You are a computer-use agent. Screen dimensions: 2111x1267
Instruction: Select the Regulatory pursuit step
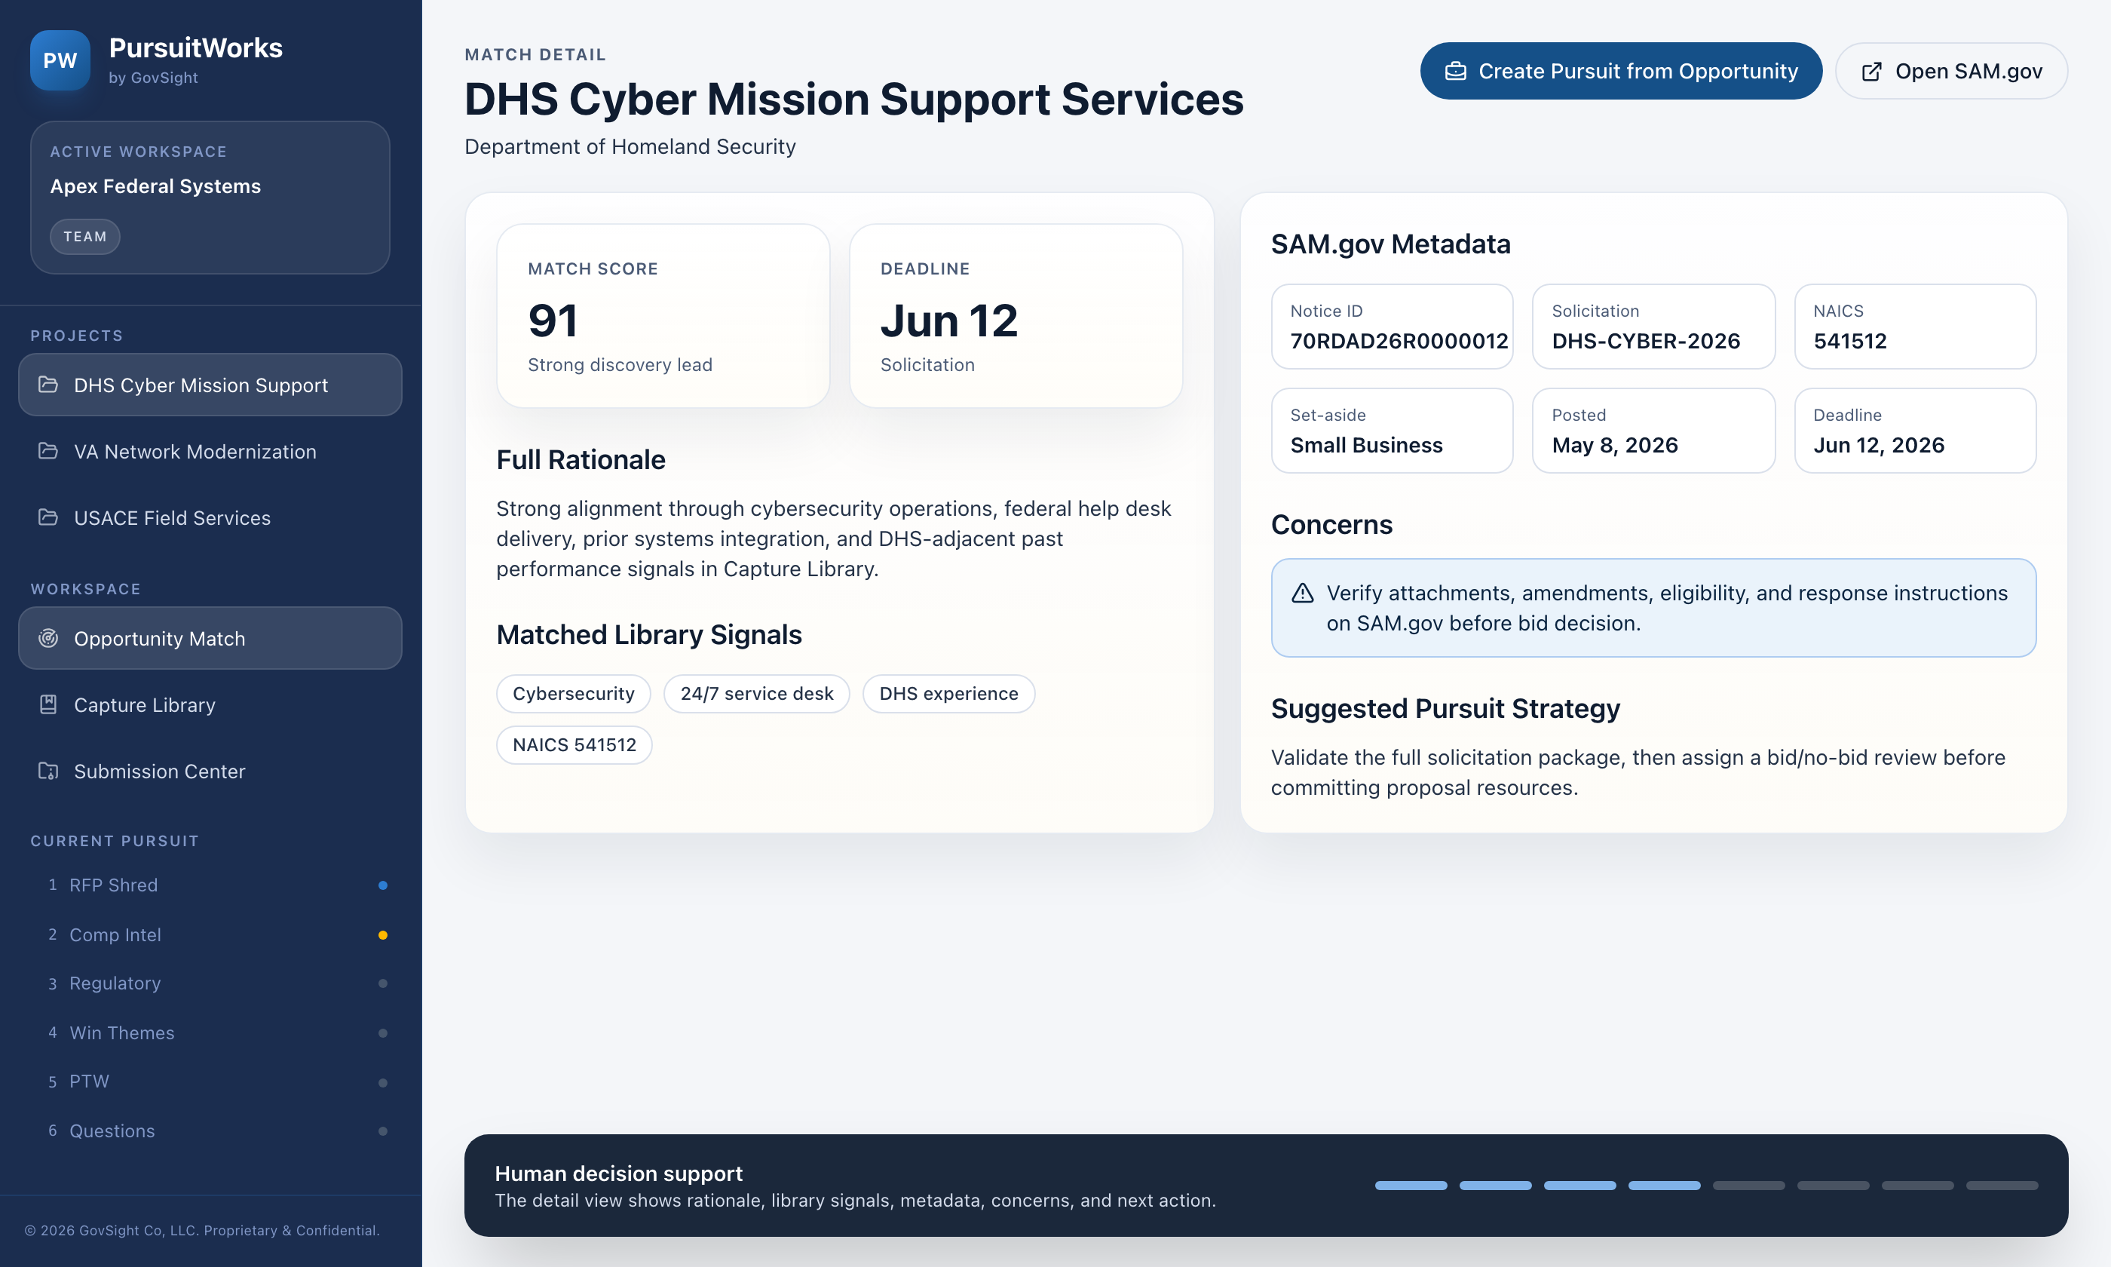[210, 983]
